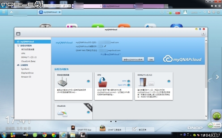Open VPN in left sidebar
Viewport: 222px width, 138px height.
[23, 53]
